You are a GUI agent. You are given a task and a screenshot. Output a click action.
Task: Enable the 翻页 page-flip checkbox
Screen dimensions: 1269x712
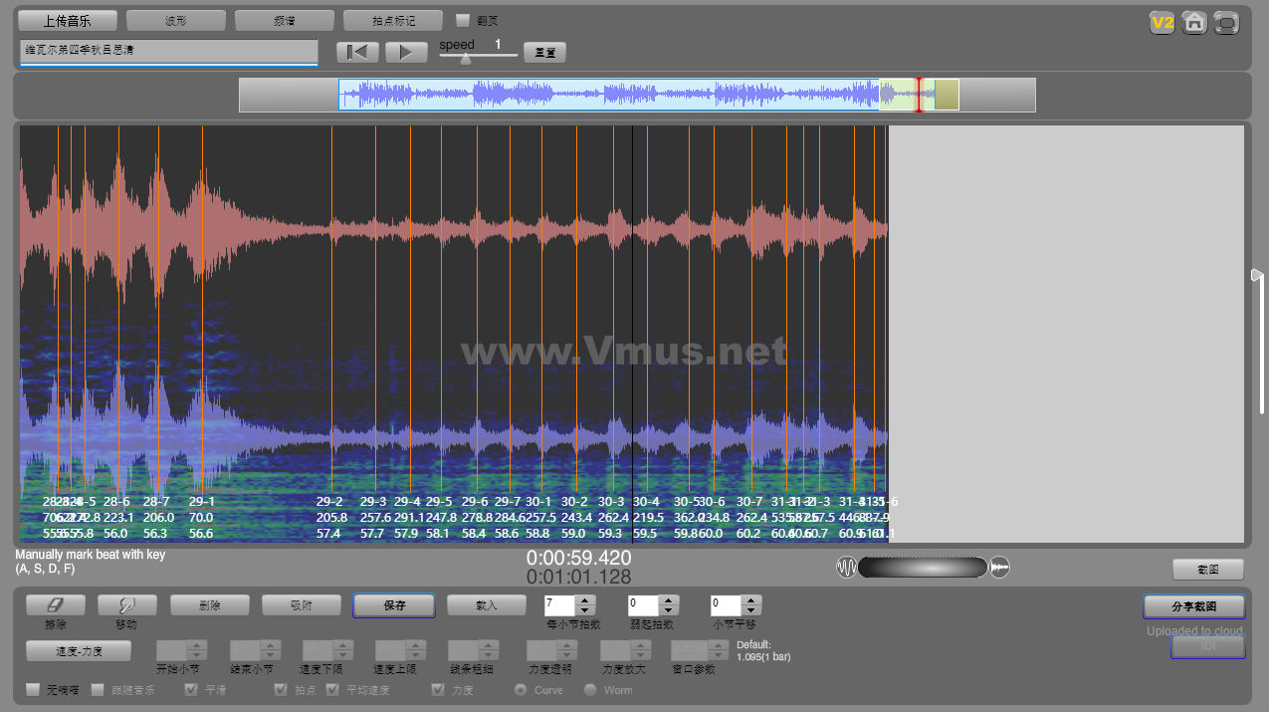pos(463,20)
